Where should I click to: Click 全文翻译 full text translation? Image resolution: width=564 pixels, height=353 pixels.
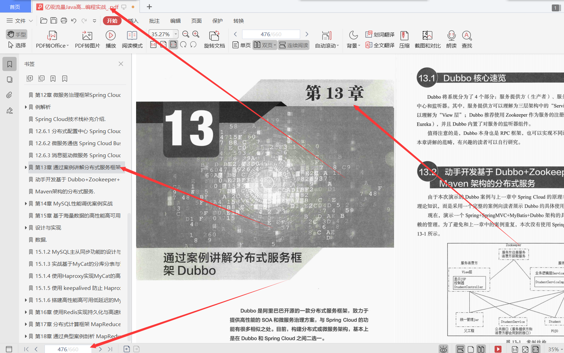tap(380, 45)
